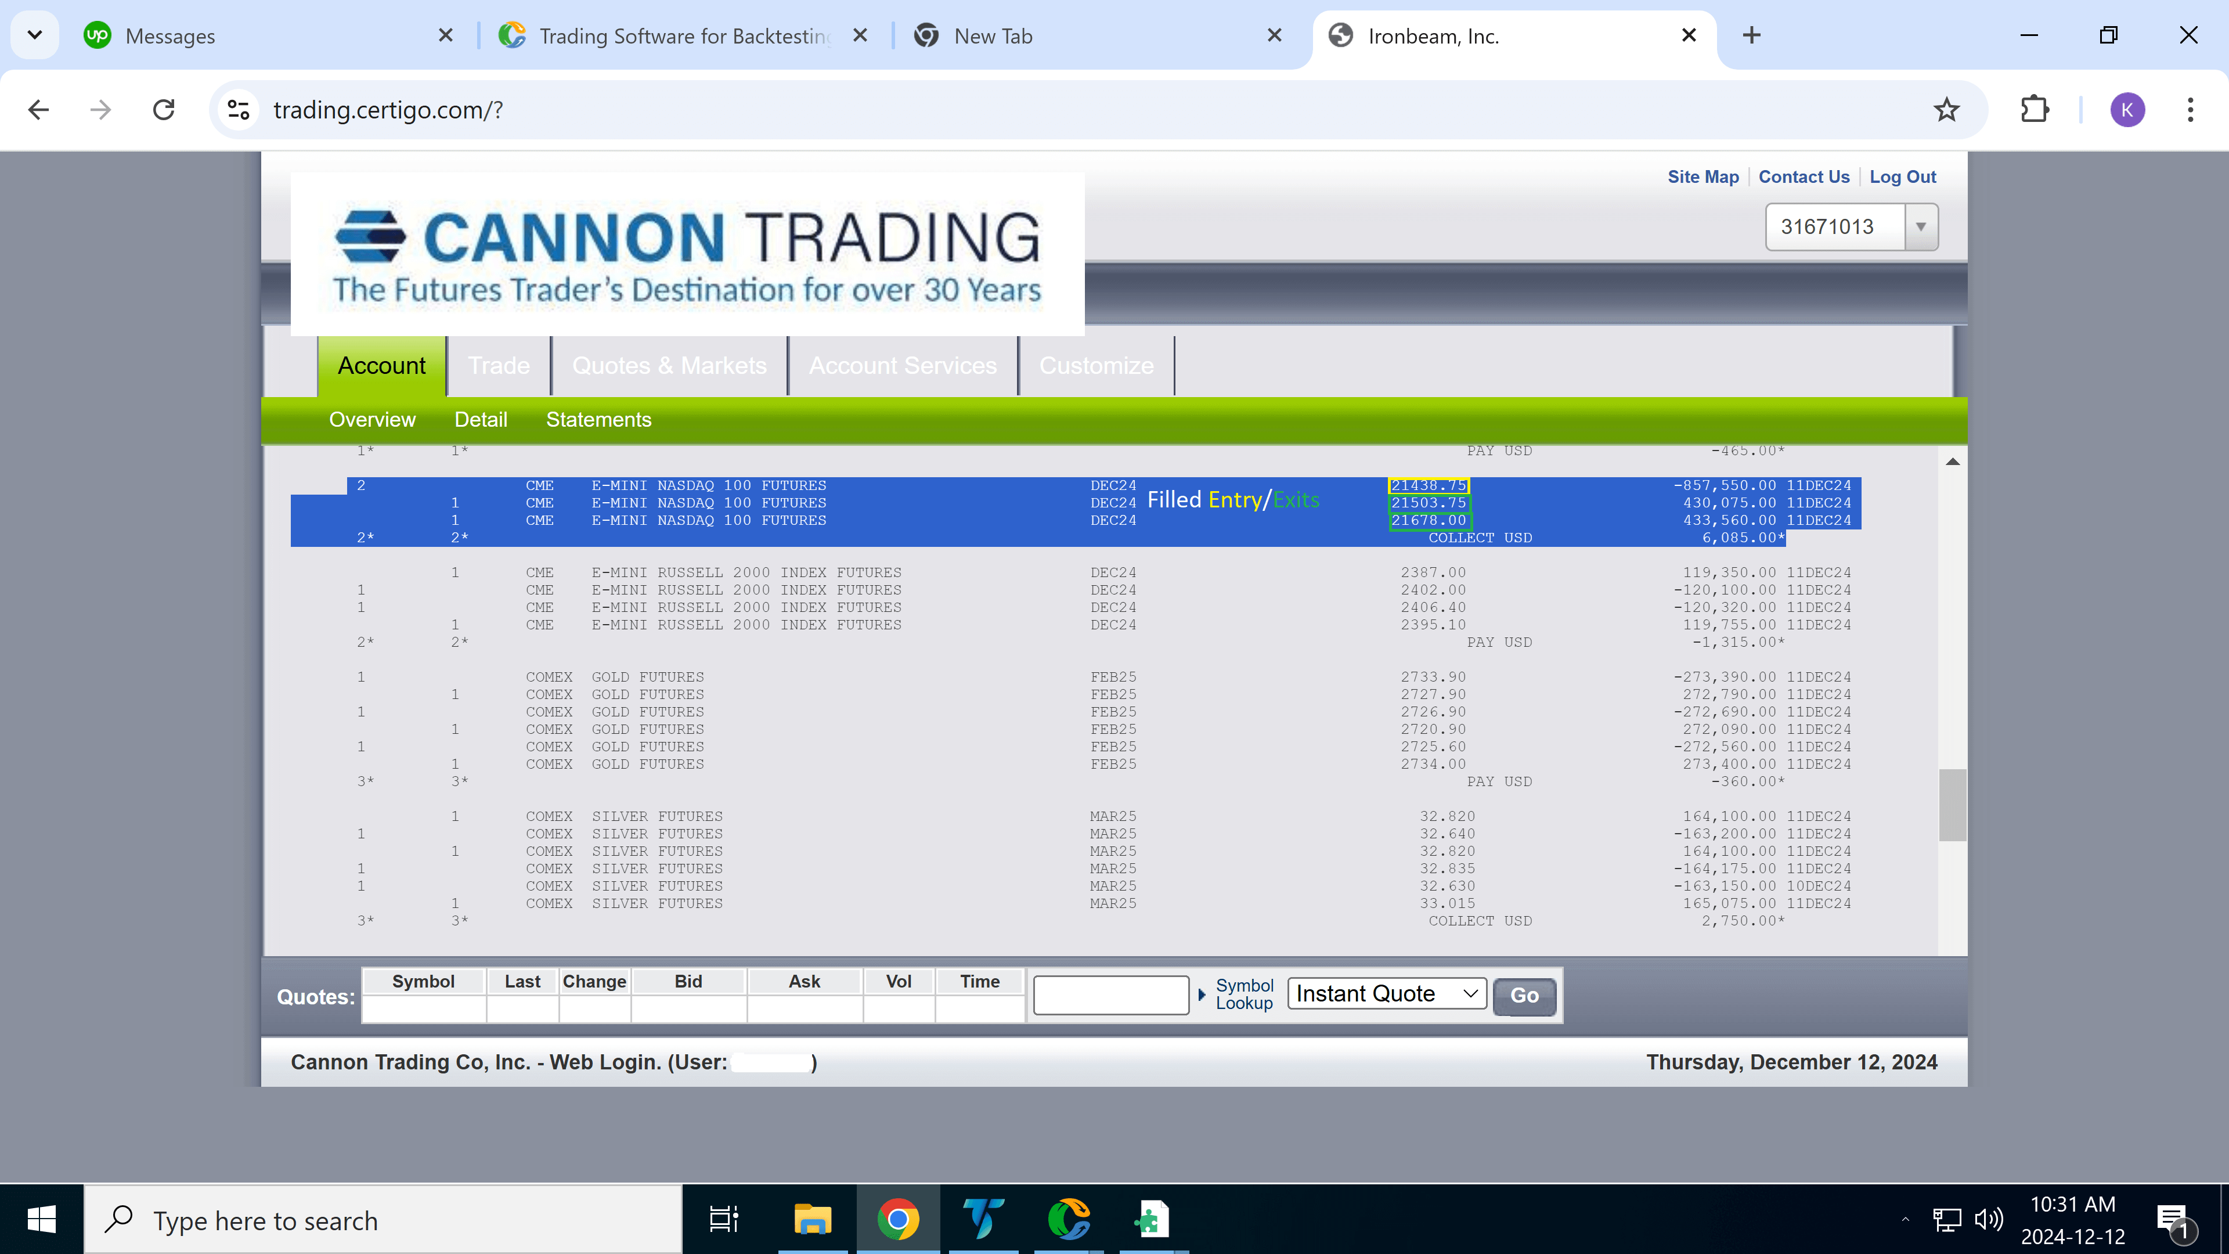Open the Quotes & Markets tab
2229x1254 pixels.
pos(669,365)
